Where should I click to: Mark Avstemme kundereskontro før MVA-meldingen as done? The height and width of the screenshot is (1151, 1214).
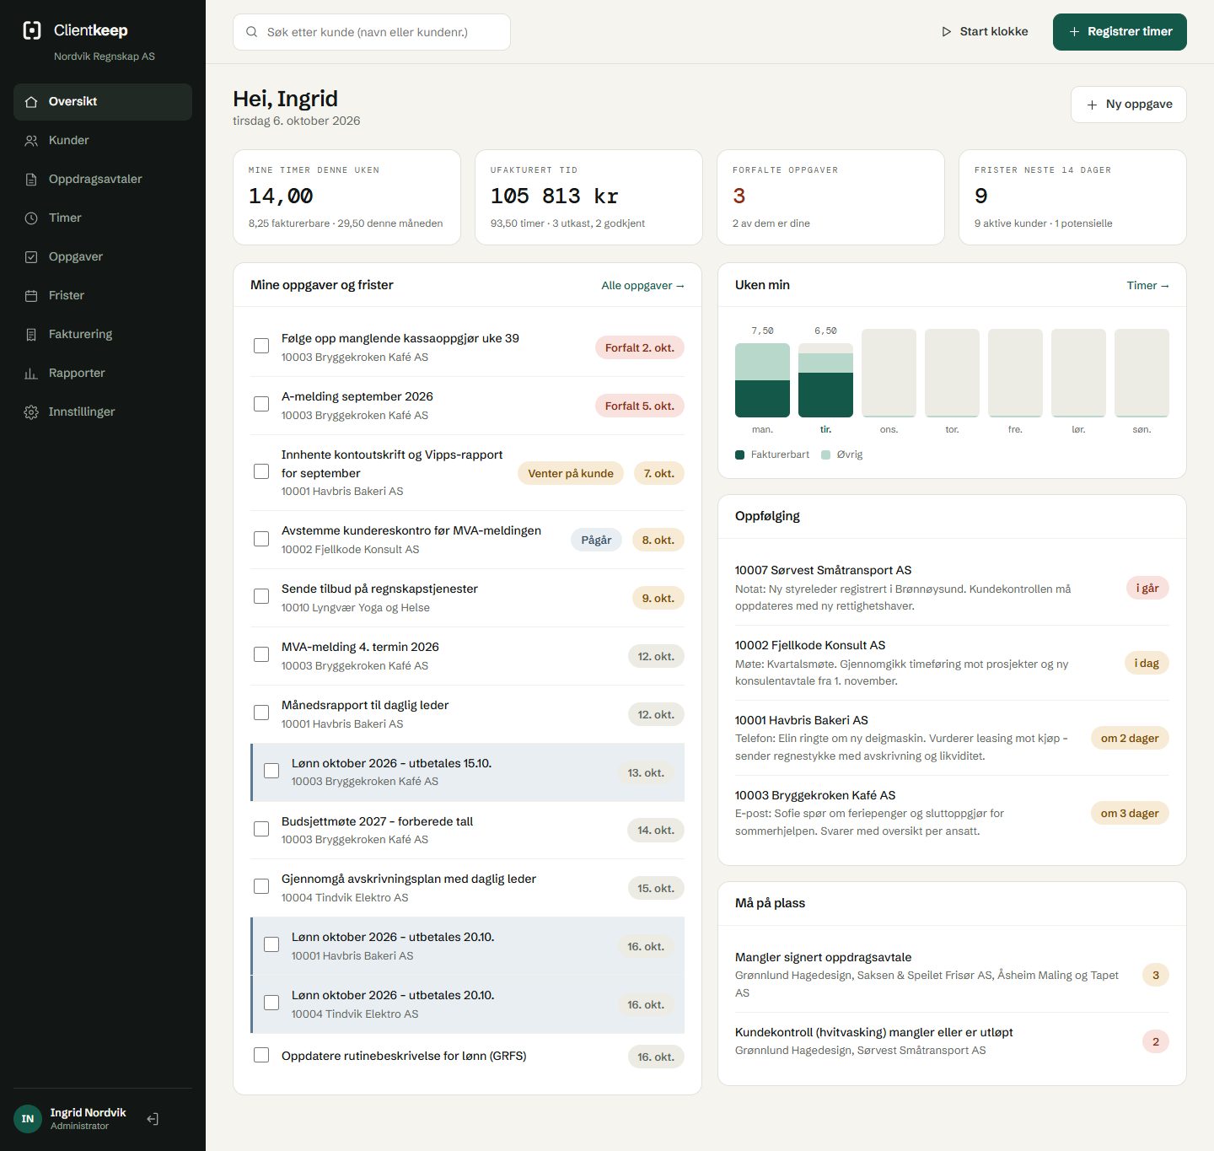[261, 538]
